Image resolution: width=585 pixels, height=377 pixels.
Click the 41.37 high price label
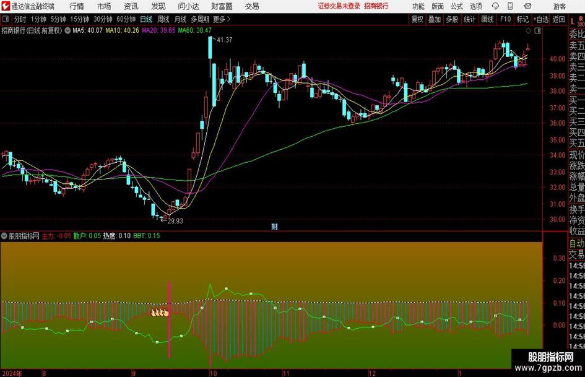pos(224,40)
